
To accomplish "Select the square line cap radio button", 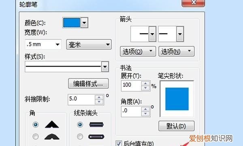I will click(x=80, y=125).
